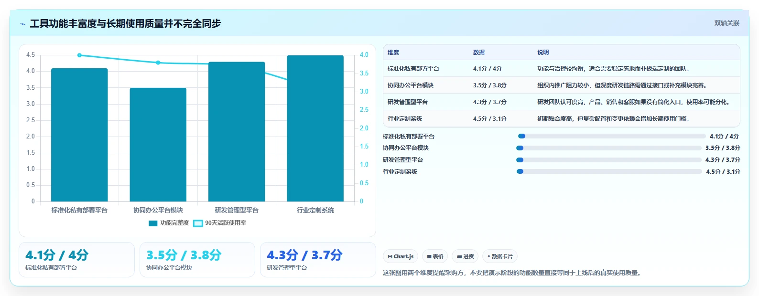Click the 研发管理型平台 x-axis label

click(237, 210)
